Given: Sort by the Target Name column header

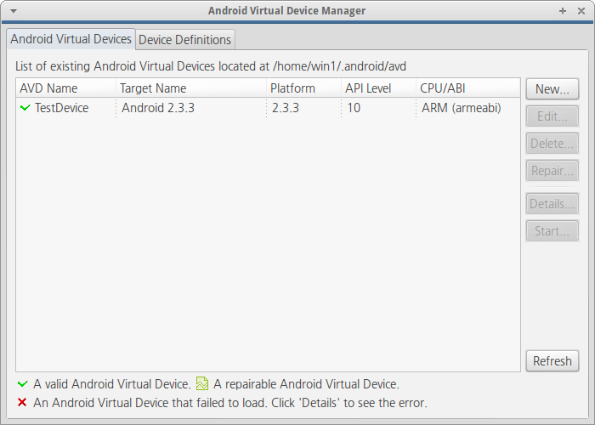Looking at the screenshot, I should tap(191, 88).
